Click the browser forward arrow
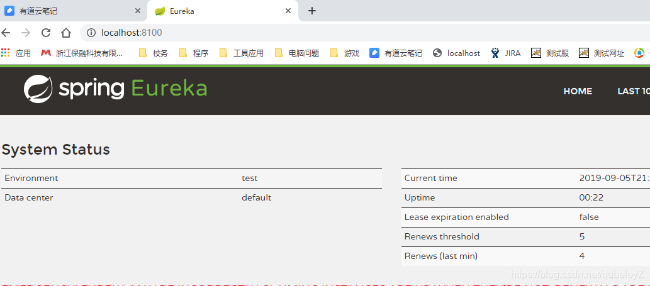Viewport: 650px width, 286px height. pos(26,33)
